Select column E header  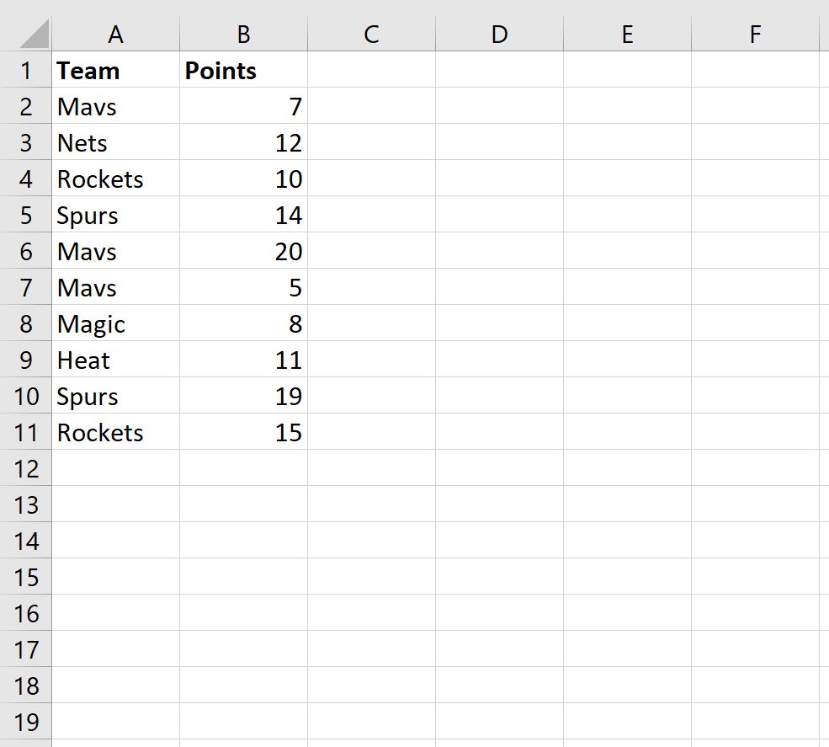(628, 35)
